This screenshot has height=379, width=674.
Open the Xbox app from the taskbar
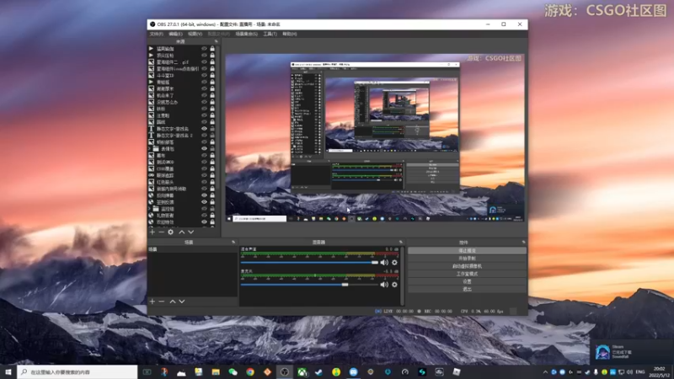[302, 371]
